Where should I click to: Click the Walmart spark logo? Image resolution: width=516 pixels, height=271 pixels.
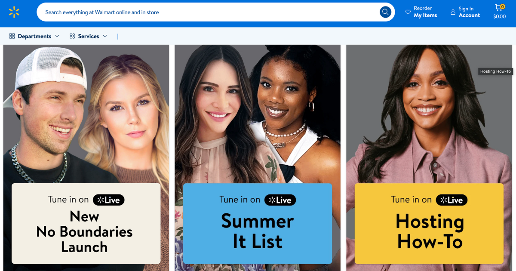click(x=14, y=12)
